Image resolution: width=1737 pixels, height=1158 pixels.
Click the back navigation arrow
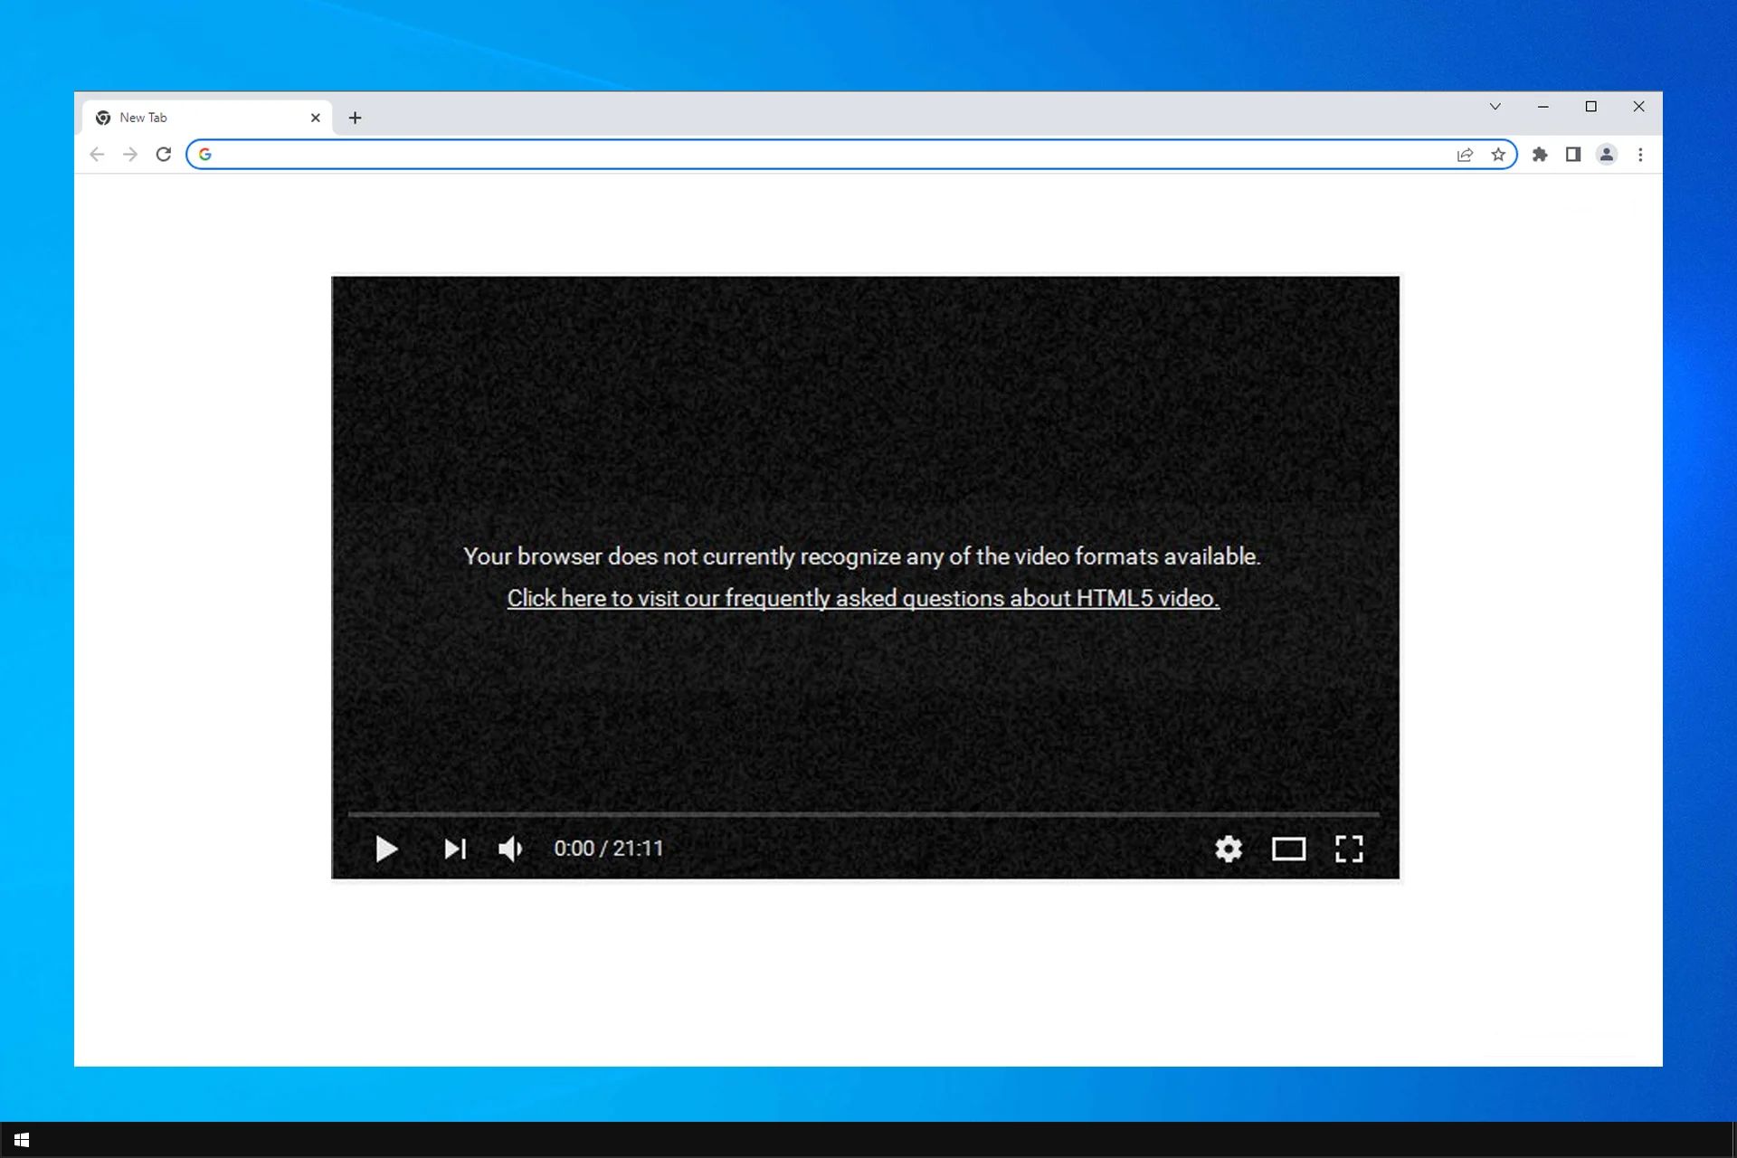pos(97,154)
